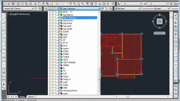Image resolution: width=180 pixels, height=101 pixels.
Task: Save the drawing with Save icon
Action: pos(13,4)
